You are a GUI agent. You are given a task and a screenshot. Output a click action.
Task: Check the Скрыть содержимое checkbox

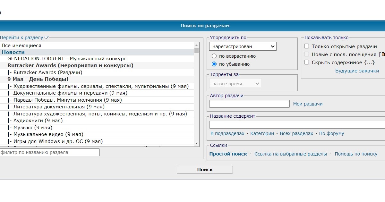[x=307, y=63]
